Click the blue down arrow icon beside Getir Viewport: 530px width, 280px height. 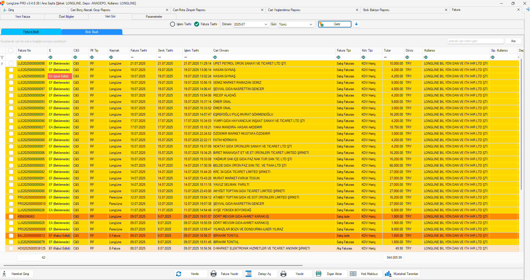[356, 24]
